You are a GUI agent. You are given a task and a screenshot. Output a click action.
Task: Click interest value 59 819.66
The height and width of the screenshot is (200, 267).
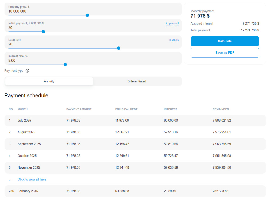tap(171, 144)
